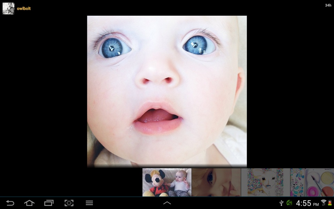
Task: Go to the home screen icon
Action: (x=29, y=203)
